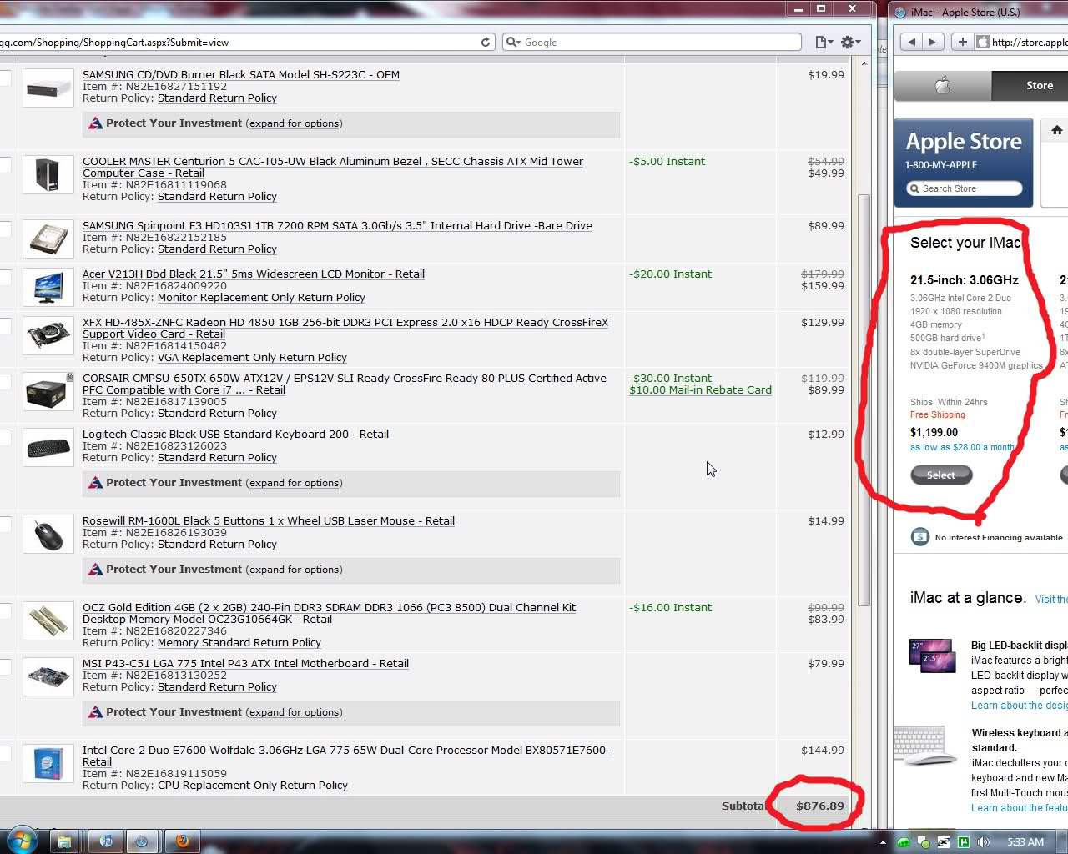Viewport: 1068px width, 854px height.
Task: Open the Acer monitor thumbnail
Action: pyautogui.click(x=48, y=287)
